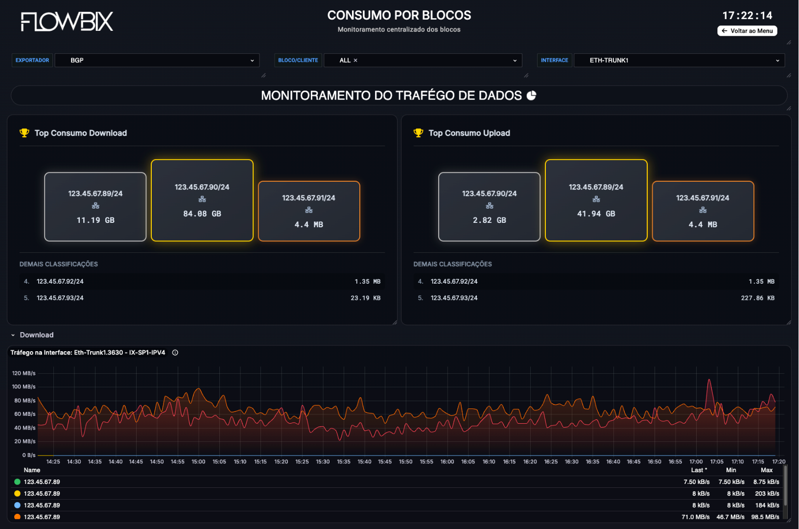Click the network icon inside the 84.08 GB card

202,199
